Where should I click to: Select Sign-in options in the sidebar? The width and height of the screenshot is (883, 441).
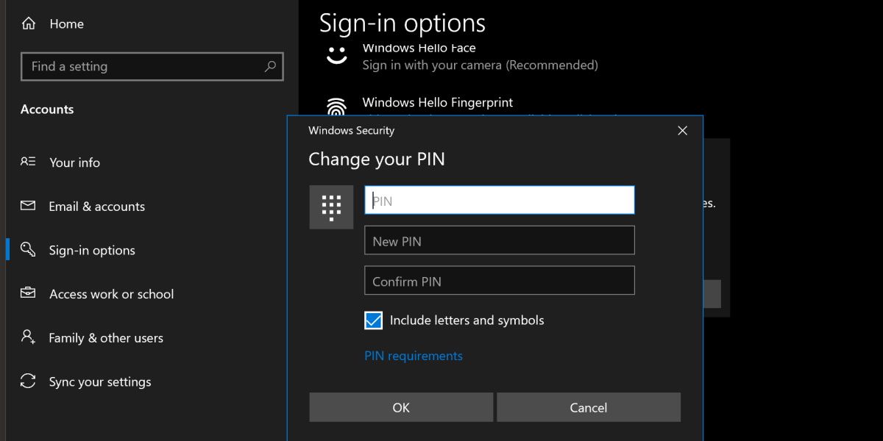91,250
